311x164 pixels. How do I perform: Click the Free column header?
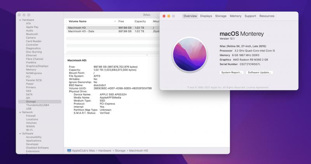click(121, 21)
